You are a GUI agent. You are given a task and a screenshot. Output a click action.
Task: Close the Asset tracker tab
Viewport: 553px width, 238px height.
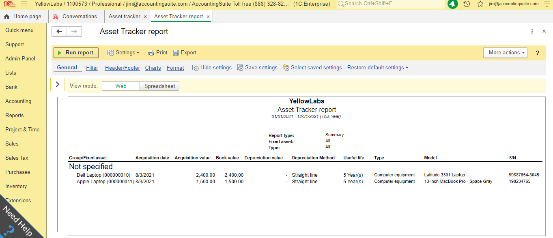click(x=145, y=17)
